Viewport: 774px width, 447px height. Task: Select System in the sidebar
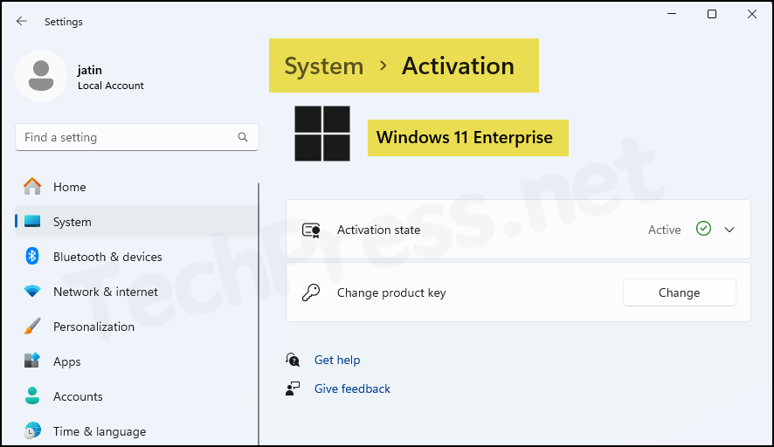click(136, 222)
